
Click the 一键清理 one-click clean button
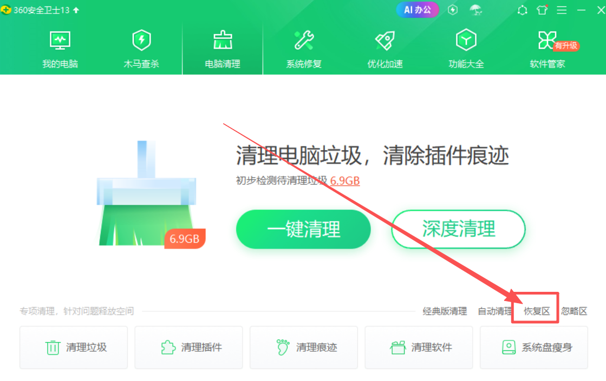click(x=303, y=229)
